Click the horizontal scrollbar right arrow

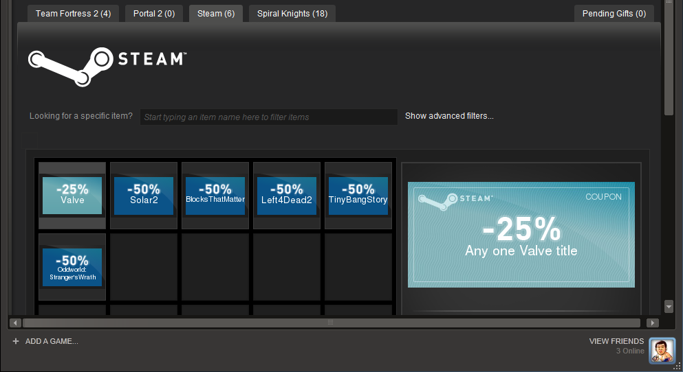pyautogui.click(x=653, y=323)
